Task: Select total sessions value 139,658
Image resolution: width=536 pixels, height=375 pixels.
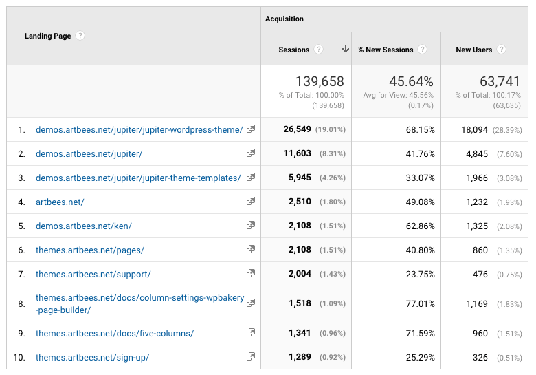Action: (x=320, y=81)
